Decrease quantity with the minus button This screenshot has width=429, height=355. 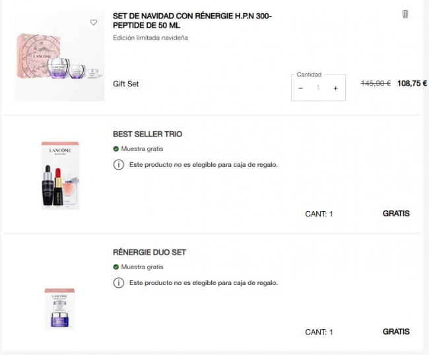coord(301,88)
